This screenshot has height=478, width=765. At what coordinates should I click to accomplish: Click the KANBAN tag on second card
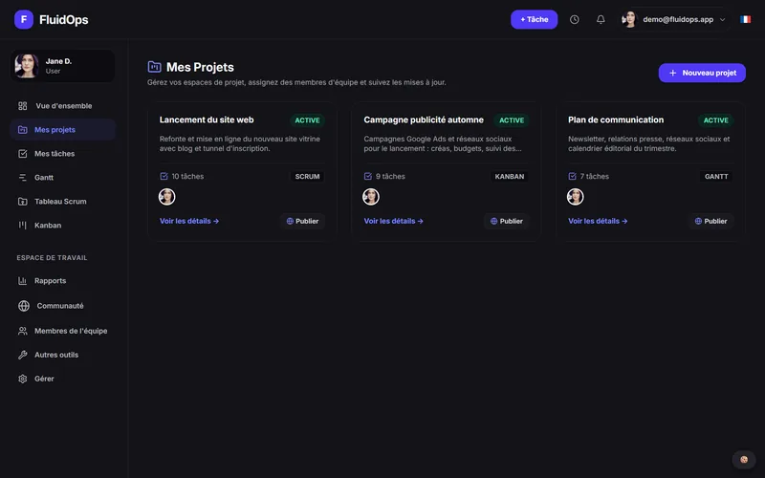[x=510, y=177]
